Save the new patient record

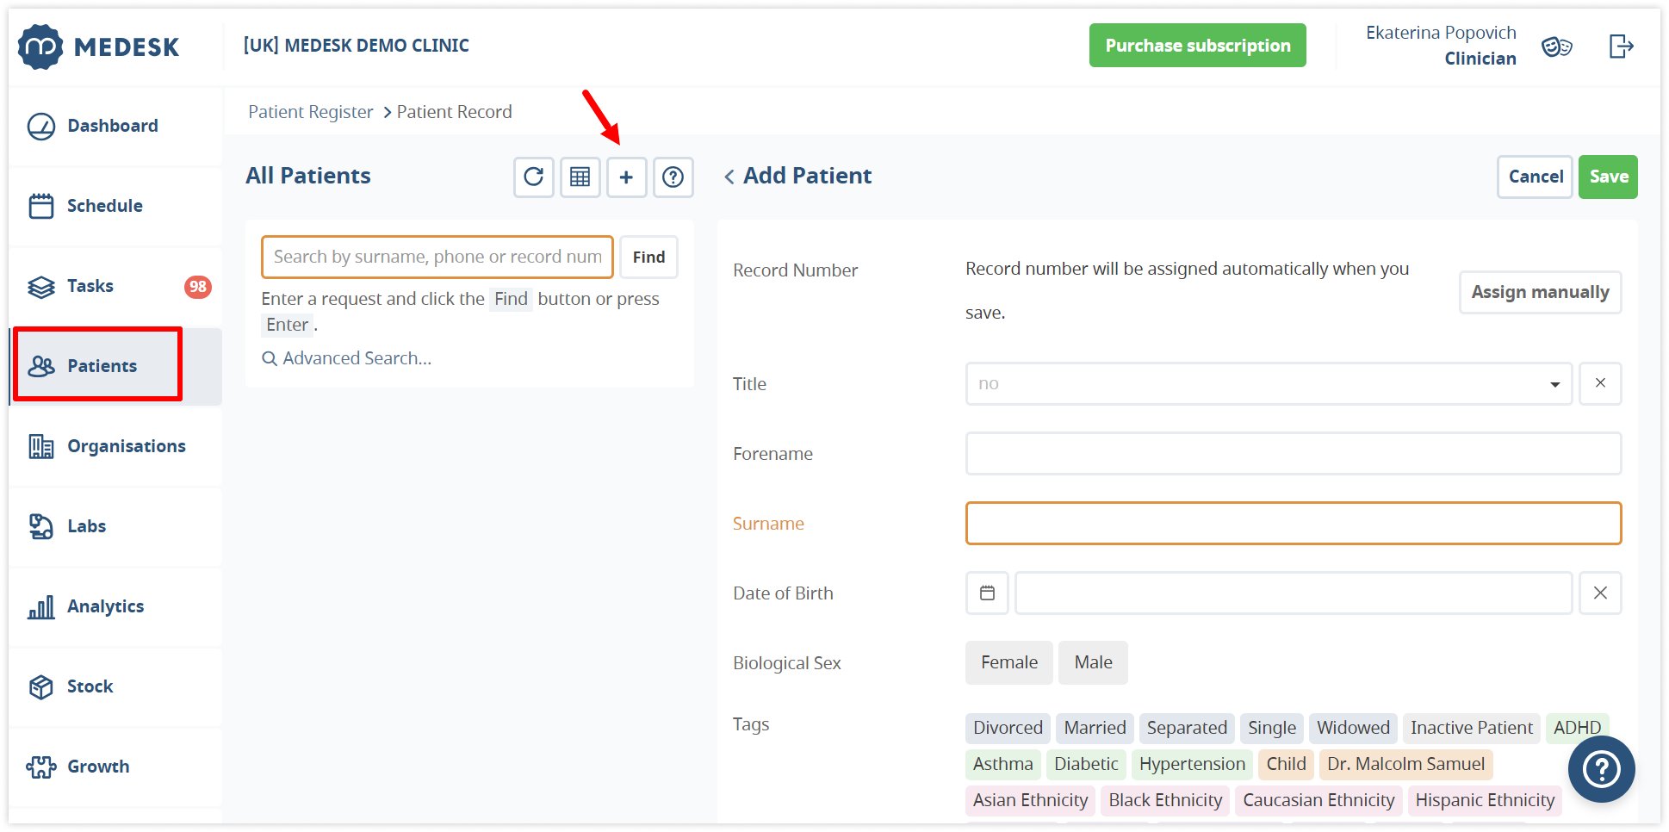(x=1608, y=177)
